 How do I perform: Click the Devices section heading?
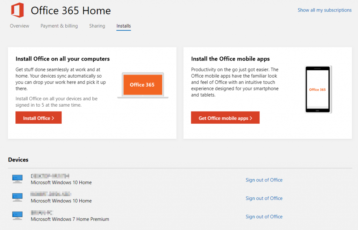click(x=18, y=160)
